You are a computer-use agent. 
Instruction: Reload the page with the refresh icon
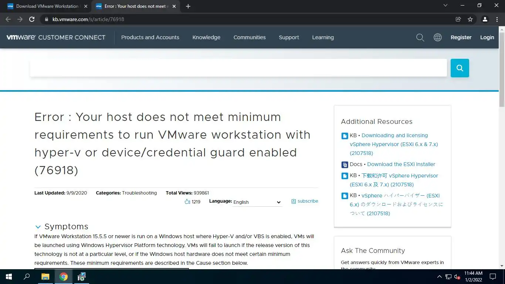(32, 19)
